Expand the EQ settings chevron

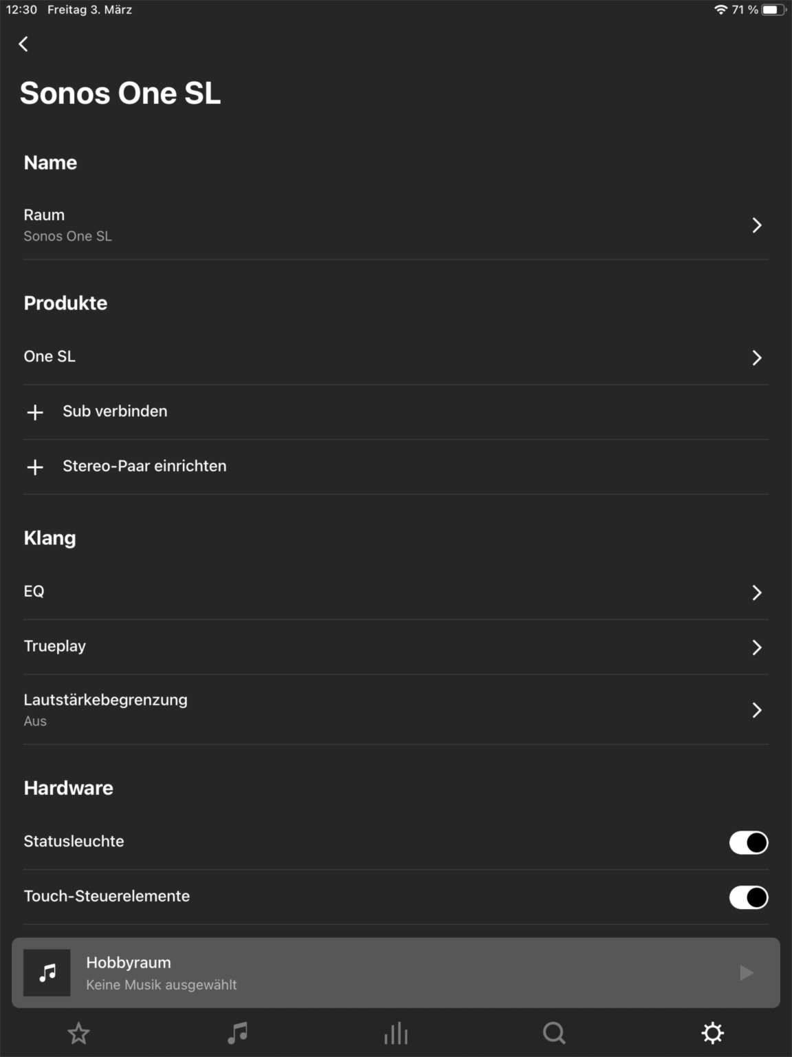(756, 592)
